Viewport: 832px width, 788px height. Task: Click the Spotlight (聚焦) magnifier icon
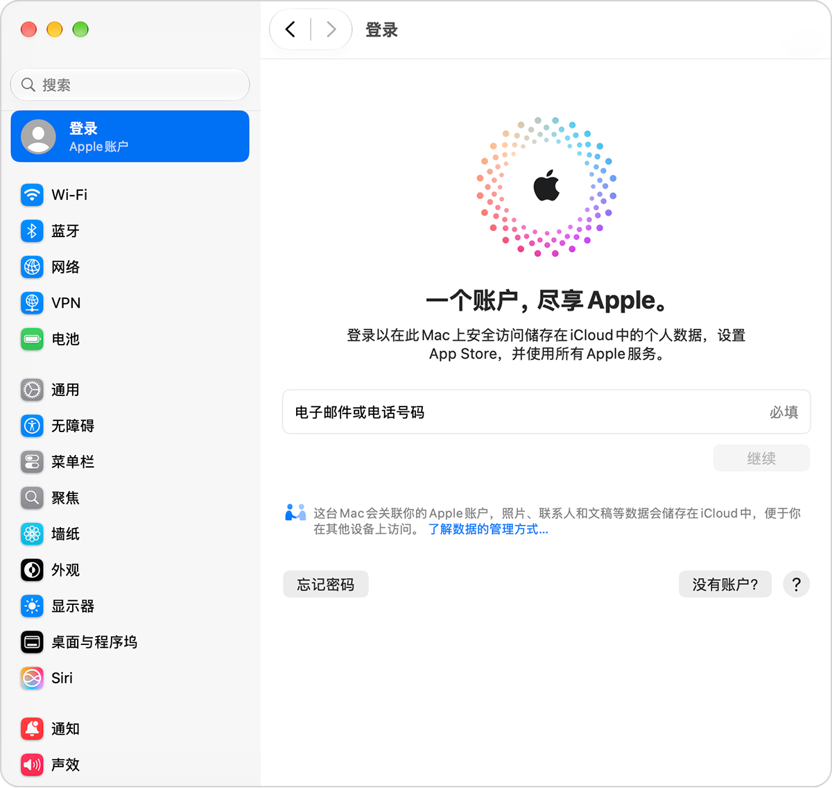coord(32,498)
